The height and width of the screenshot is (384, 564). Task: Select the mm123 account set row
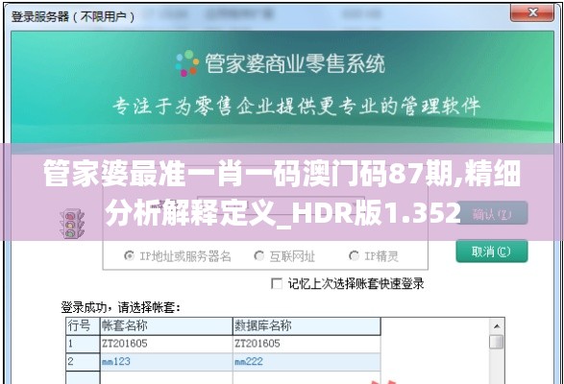pos(223,362)
